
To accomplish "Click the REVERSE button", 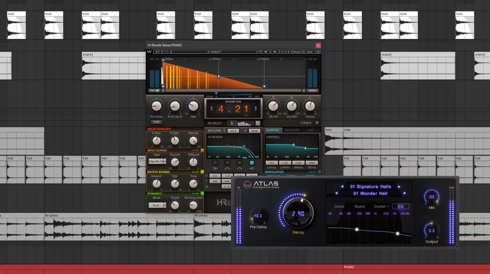I will coord(313,91).
